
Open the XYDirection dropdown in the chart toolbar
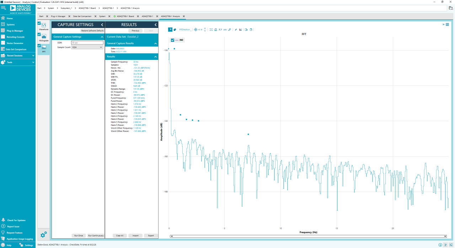[185, 29]
